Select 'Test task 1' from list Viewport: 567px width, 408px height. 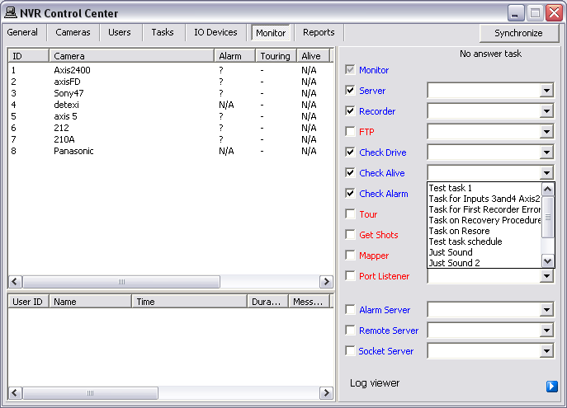pyautogui.click(x=484, y=188)
